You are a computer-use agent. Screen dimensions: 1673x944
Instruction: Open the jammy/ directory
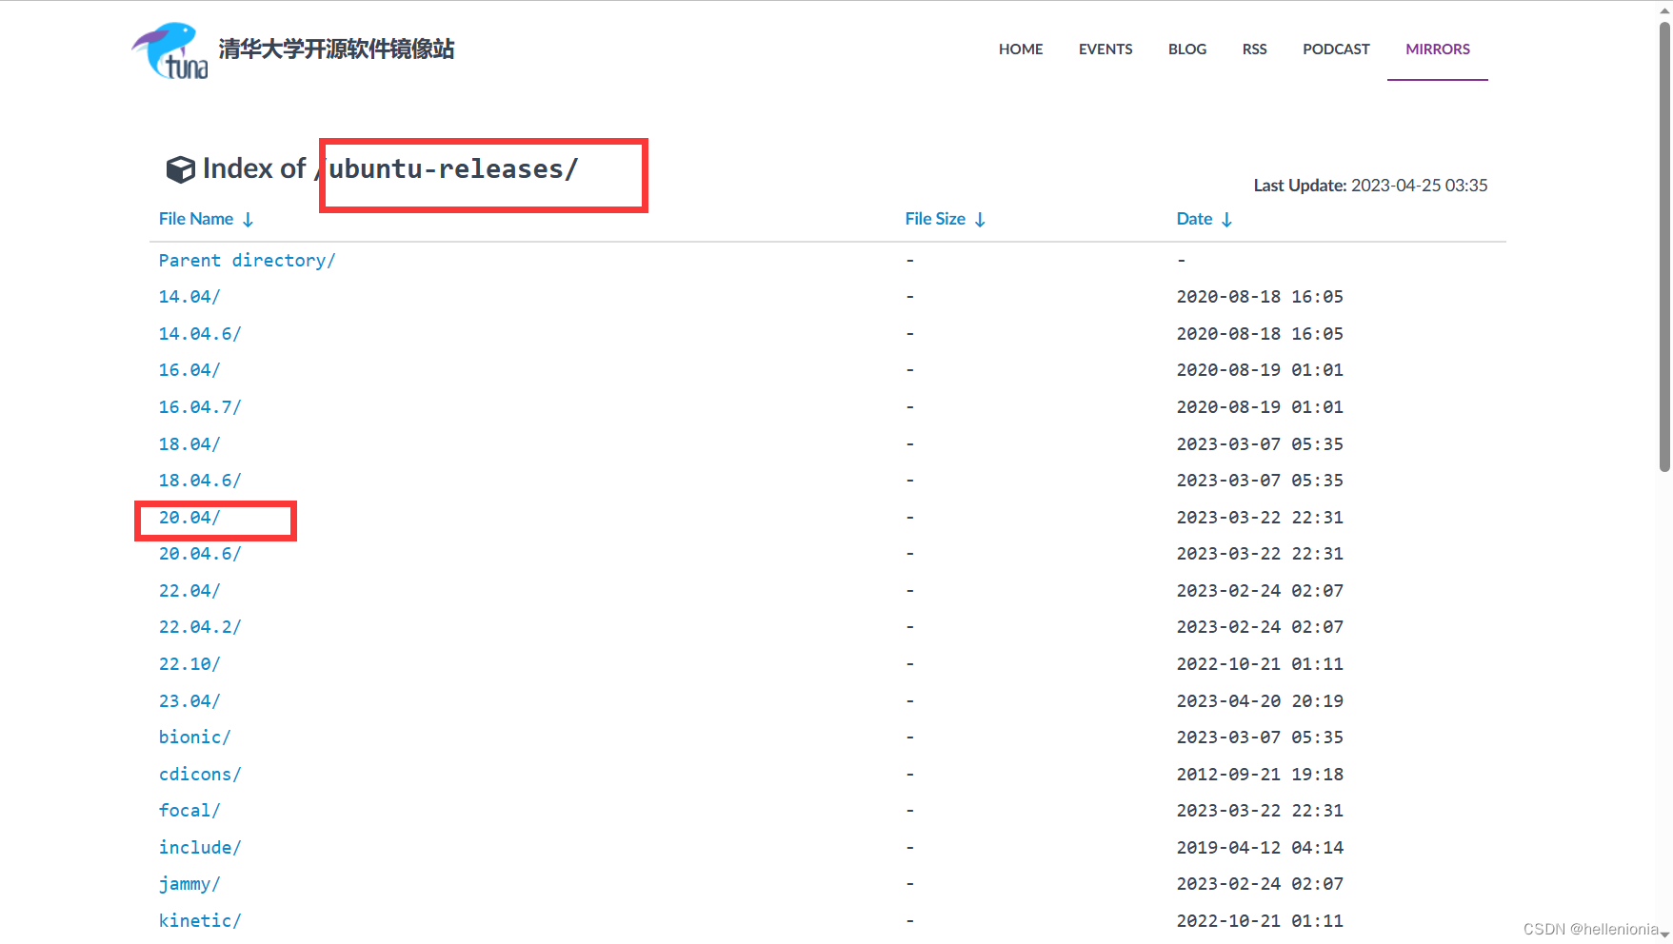(x=189, y=884)
